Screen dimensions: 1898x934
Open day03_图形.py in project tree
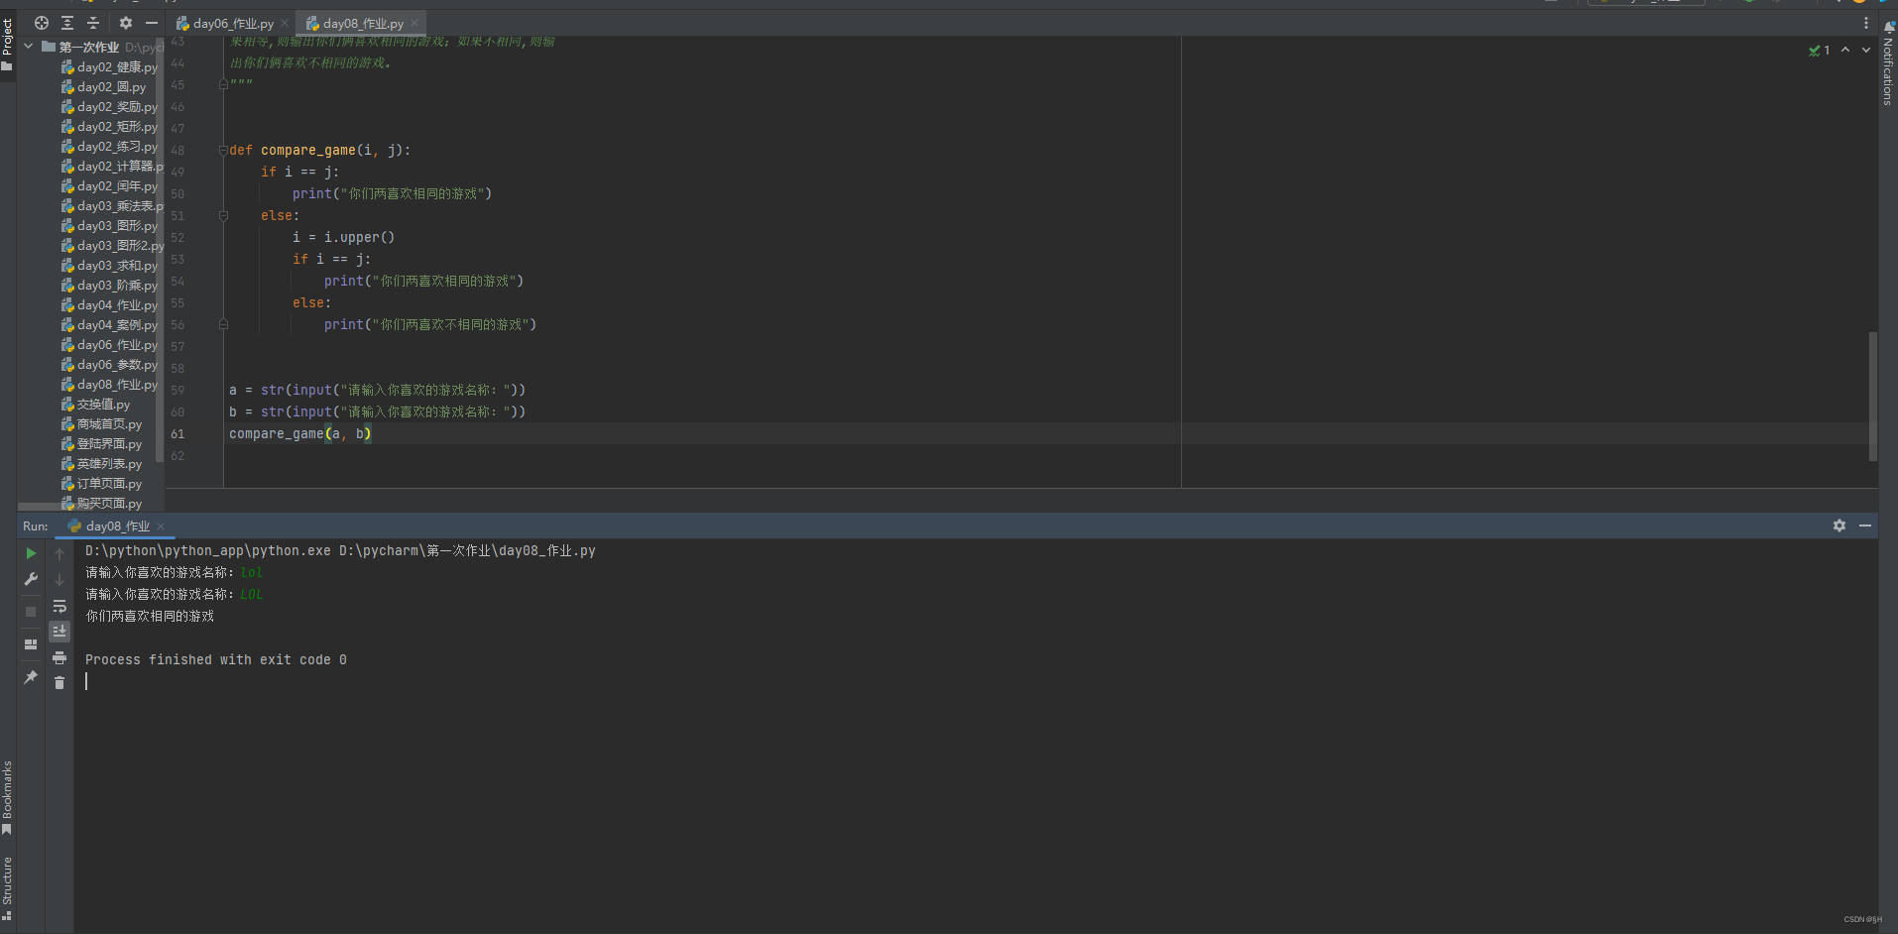coord(109,226)
